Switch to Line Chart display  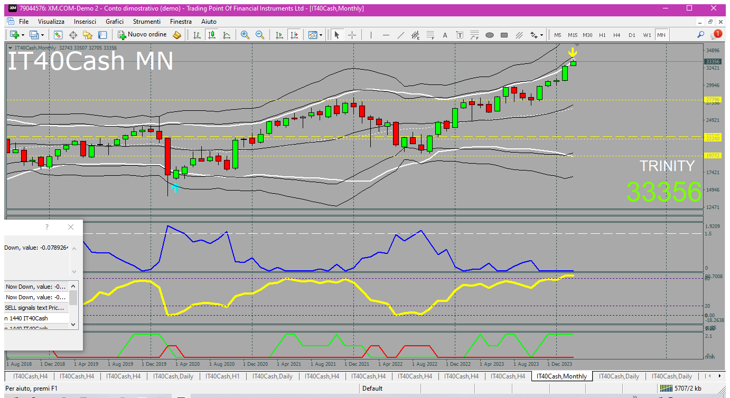(227, 35)
